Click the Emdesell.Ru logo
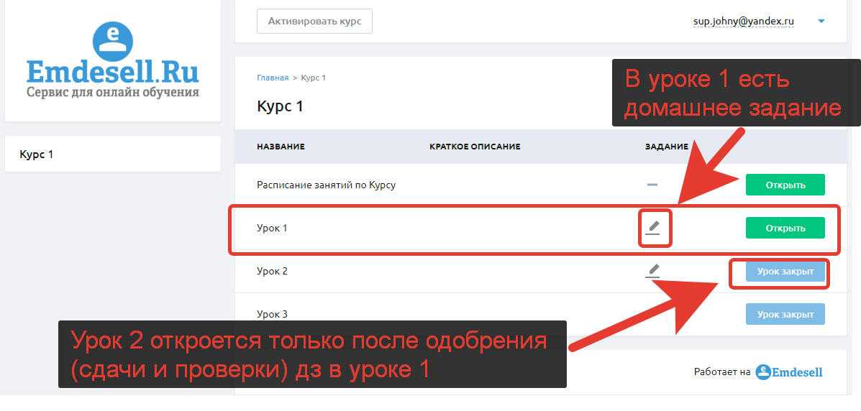861x411 pixels. (112, 60)
